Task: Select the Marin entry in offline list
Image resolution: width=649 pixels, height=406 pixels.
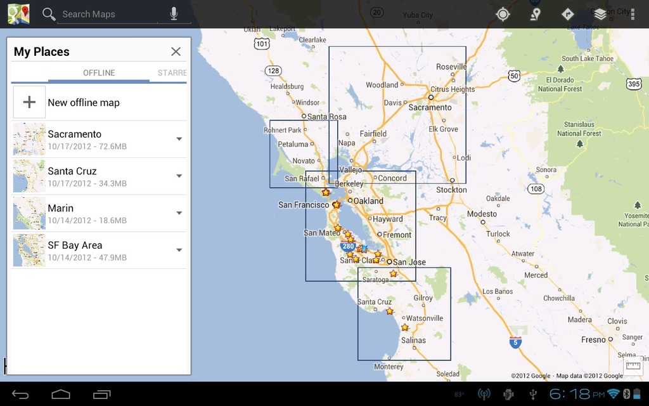Action: click(99, 213)
